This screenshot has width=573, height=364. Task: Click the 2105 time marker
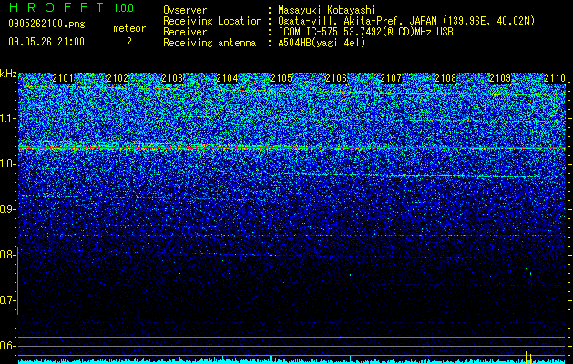281,78
